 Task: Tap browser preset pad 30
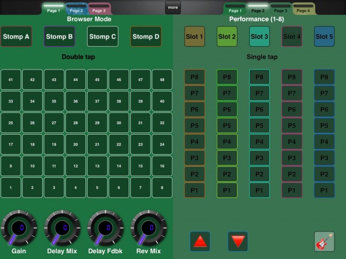[x=119, y=123]
